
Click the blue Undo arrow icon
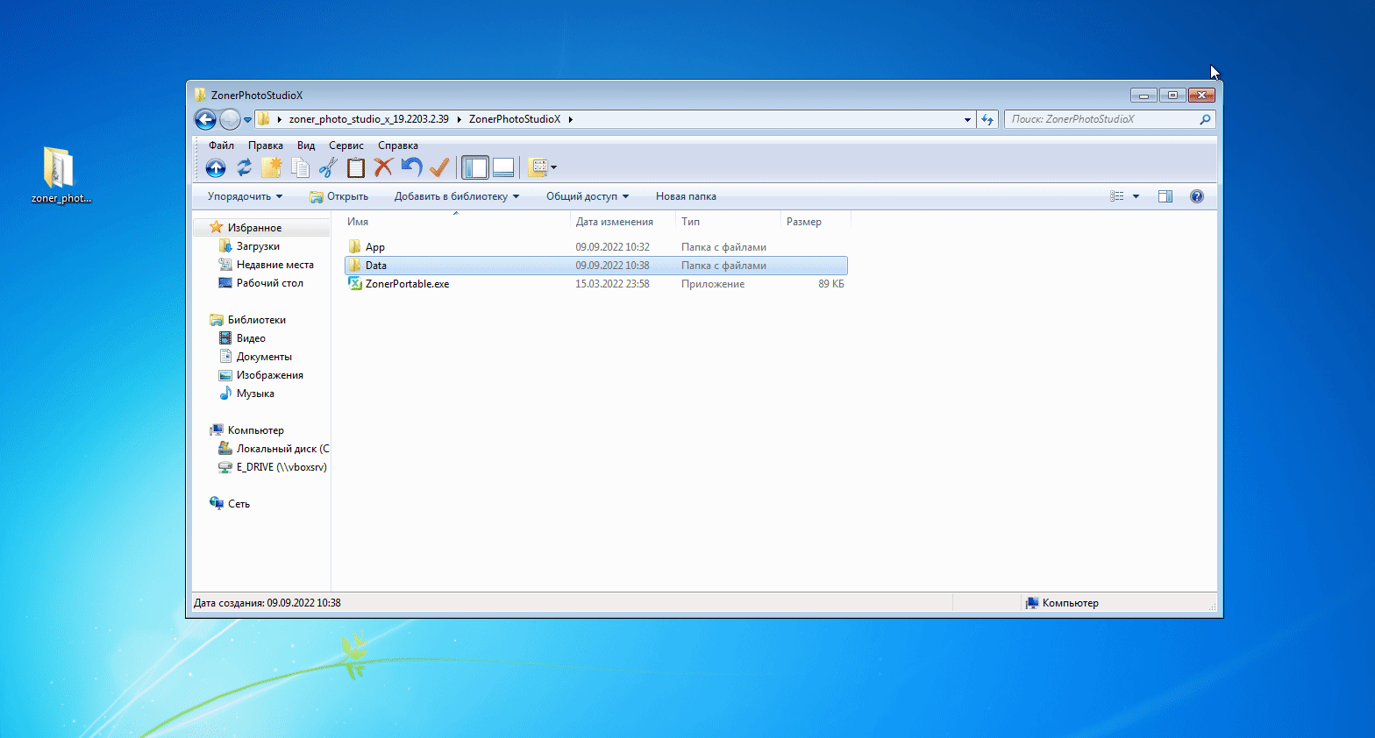pyautogui.click(x=411, y=167)
